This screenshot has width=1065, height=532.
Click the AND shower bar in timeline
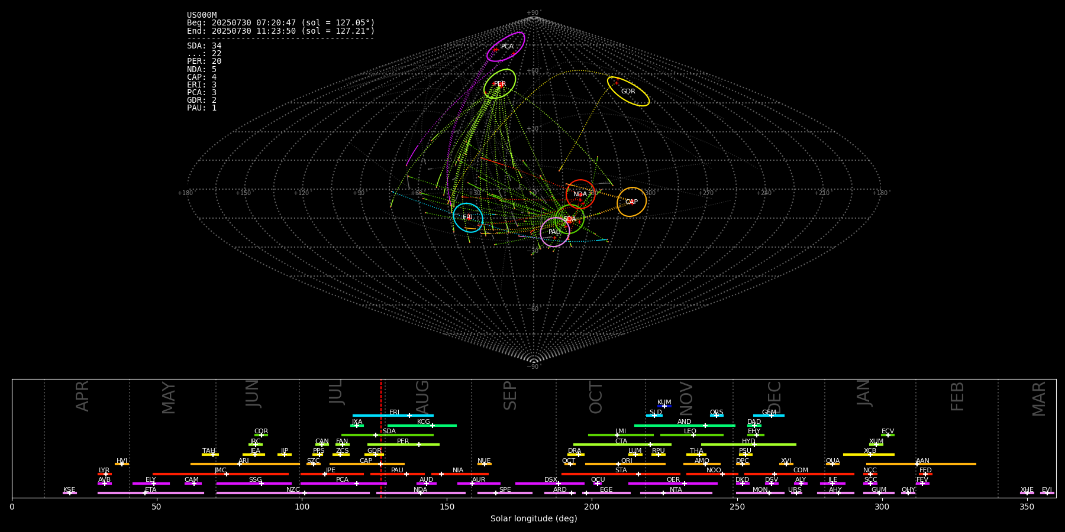[685, 425]
